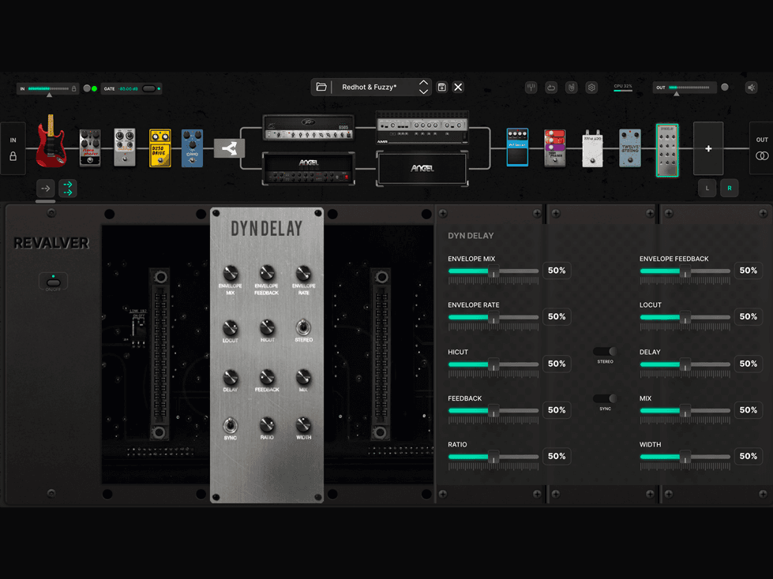Select the splitter node in the signal chain
Viewport: 773px width, 579px height.
pyautogui.click(x=229, y=148)
